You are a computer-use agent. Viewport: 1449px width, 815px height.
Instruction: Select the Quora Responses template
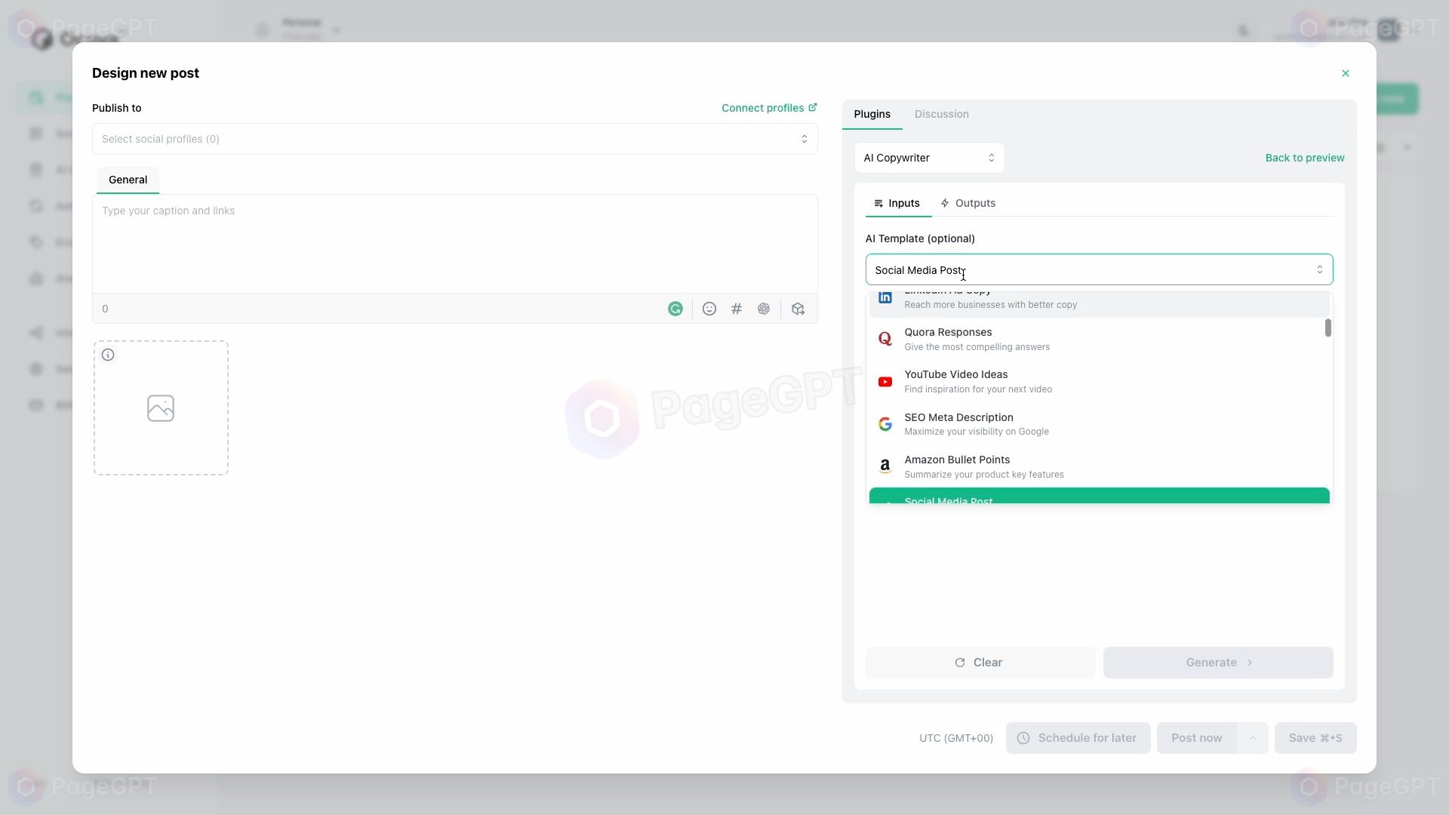[x=1099, y=339]
